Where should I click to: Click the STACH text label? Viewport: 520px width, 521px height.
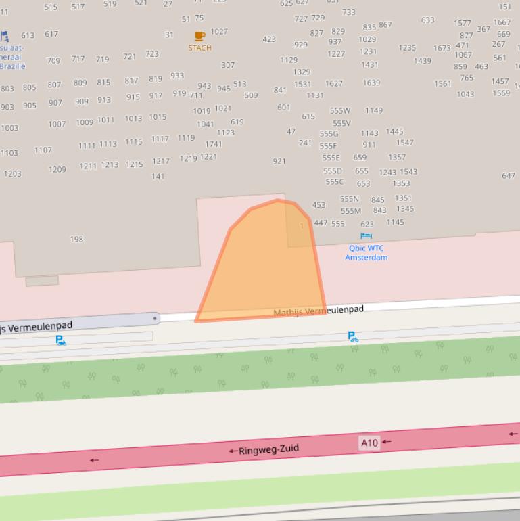[199, 48]
